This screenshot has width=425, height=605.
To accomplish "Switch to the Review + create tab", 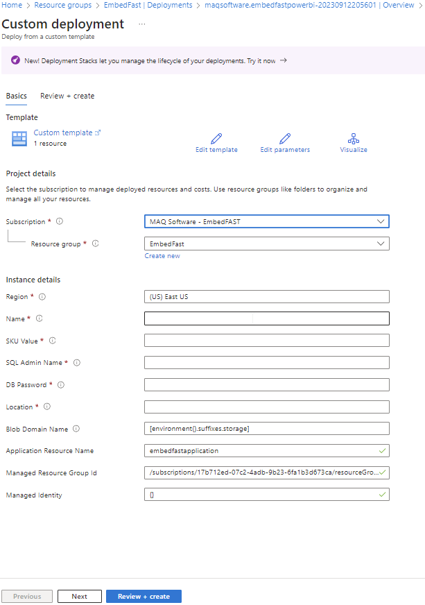I will pyautogui.click(x=67, y=96).
